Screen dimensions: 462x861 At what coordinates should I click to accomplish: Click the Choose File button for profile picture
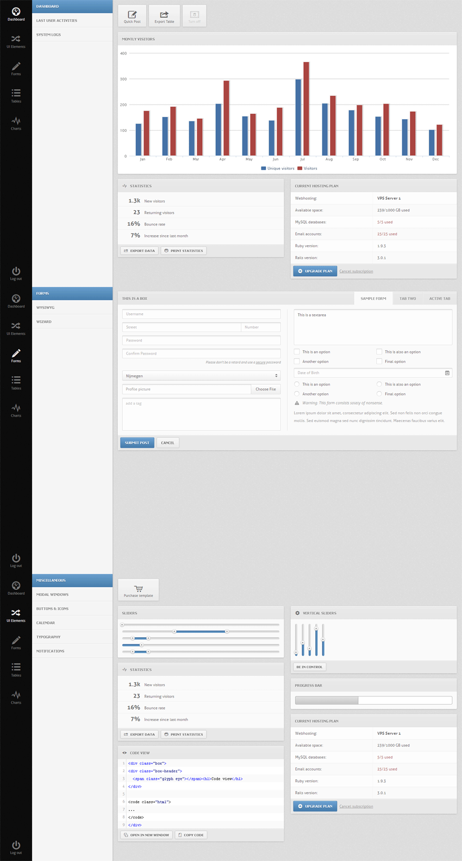pyautogui.click(x=266, y=389)
